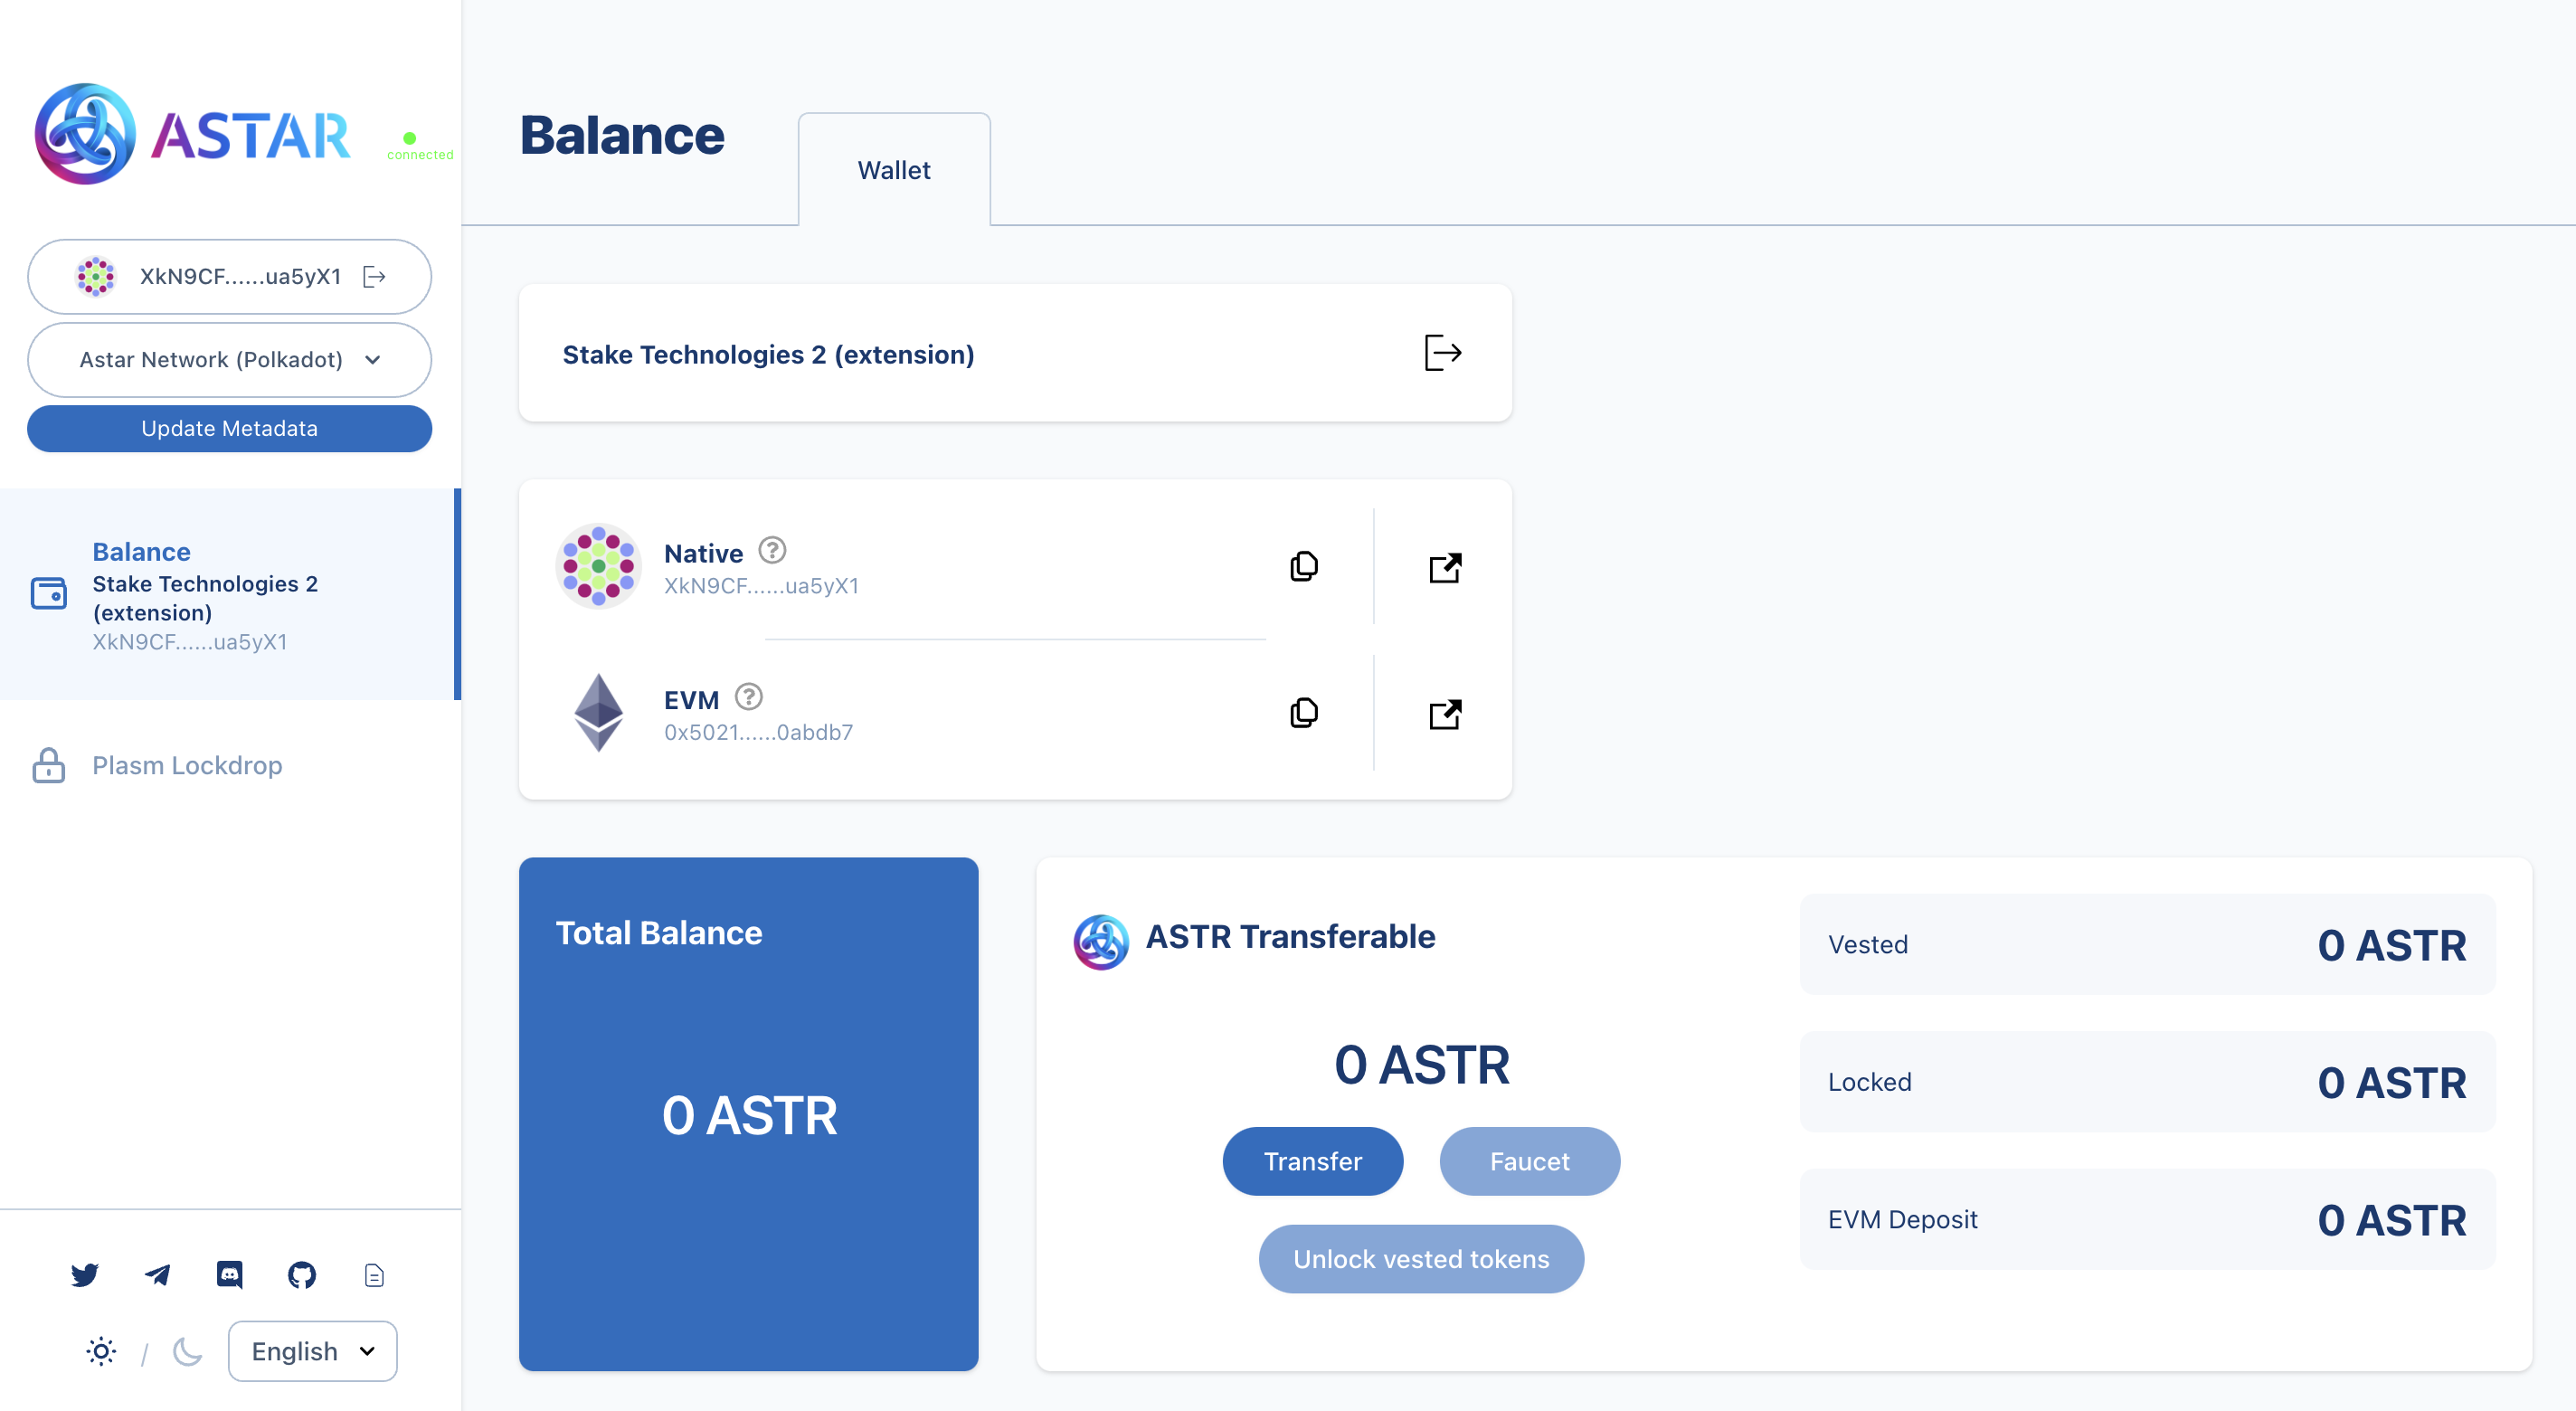Viewport: 2576px width, 1411px height.
Task: Expand the Astar Network (Polkadot) dropdown
Action: (x=229, y=360)
